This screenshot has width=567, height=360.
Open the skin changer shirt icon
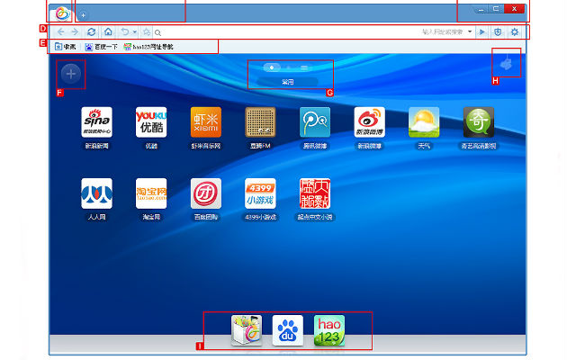(506, 64)
